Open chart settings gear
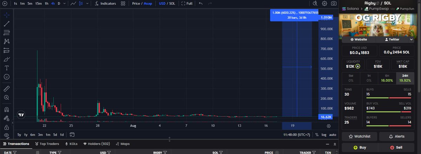421x154 pixels. click(325, 3)
